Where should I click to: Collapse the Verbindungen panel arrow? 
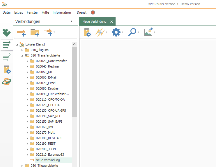72,21
